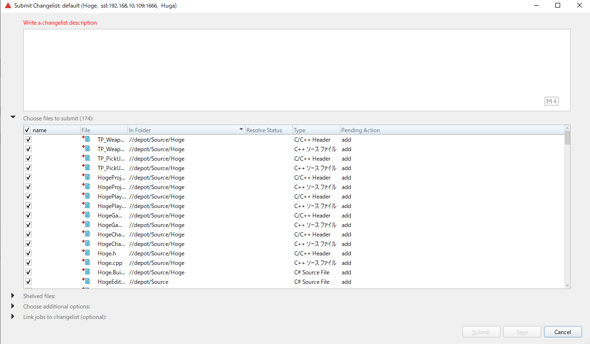This screenshot has width=590, height=344.
Task: Select the Hoge.cpp file name
Action: [110, 263]
